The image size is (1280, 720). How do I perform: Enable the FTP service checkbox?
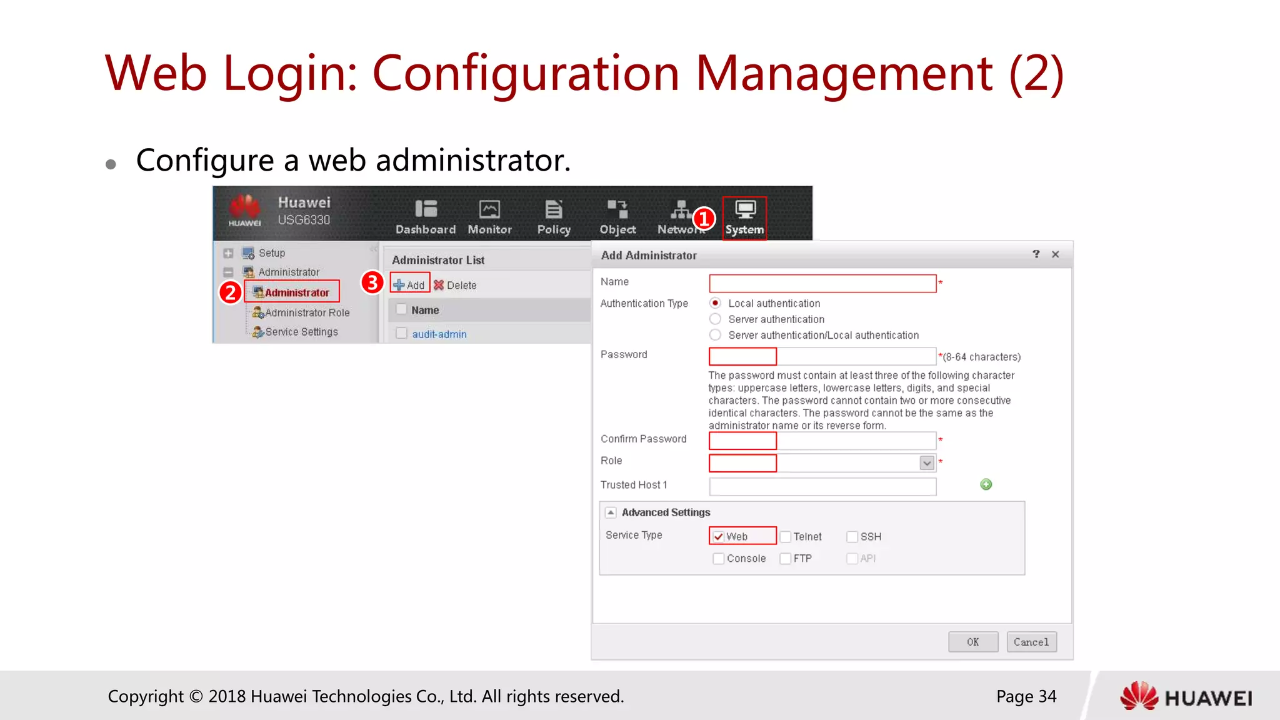point(786,559)
